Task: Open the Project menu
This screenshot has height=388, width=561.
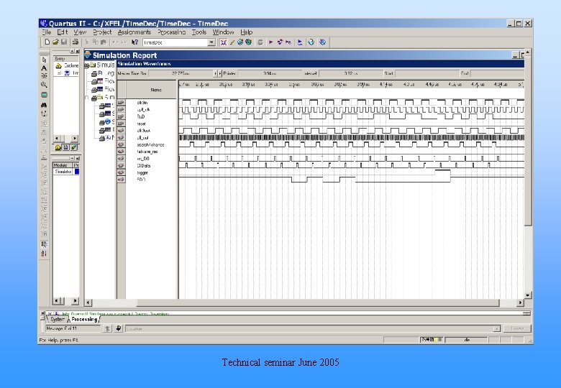Action: [102, 32]
